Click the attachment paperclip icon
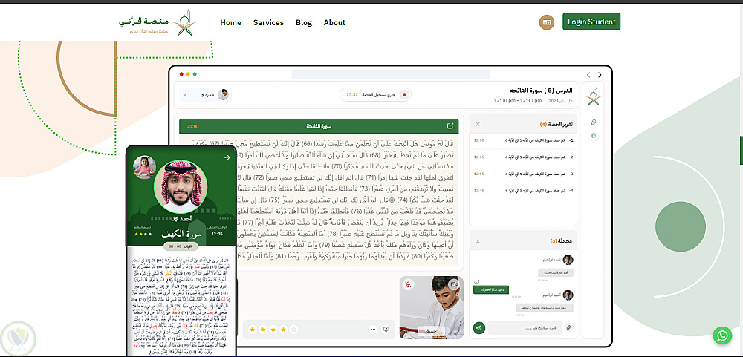 click(568, 327)
